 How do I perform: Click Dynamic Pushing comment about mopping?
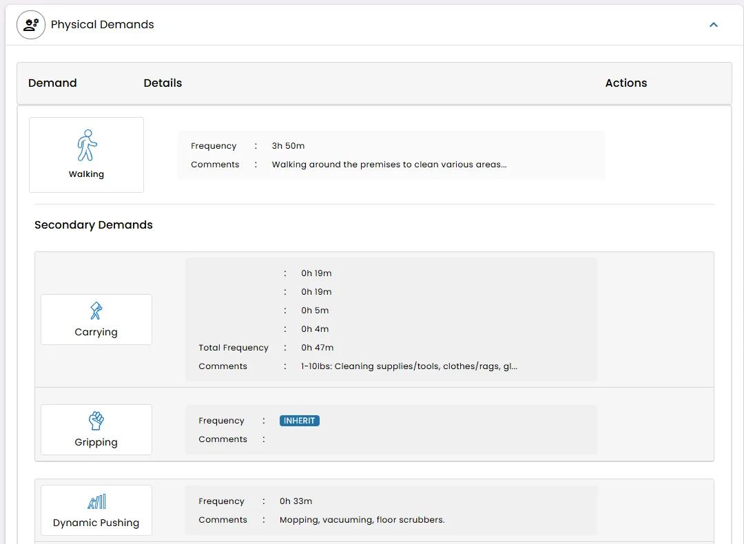pyautogui.click(x=362, y=520)
